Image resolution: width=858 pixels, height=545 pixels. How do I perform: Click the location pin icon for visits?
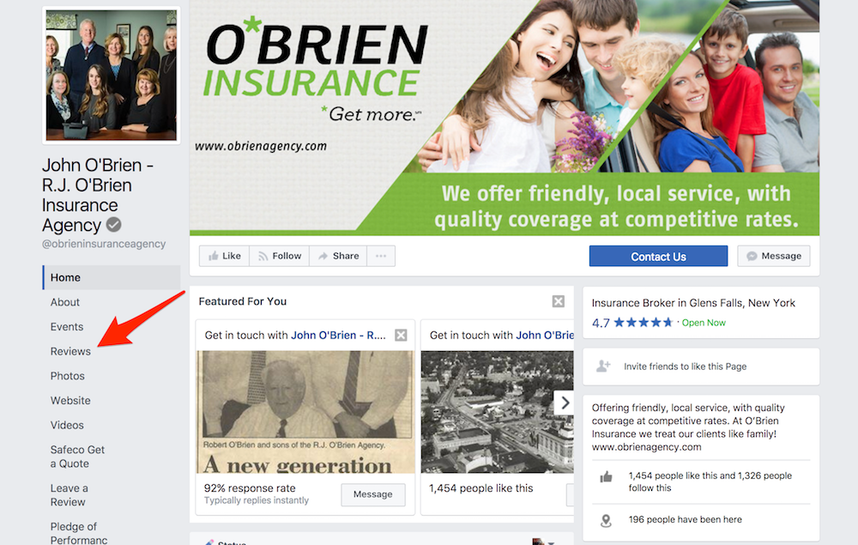click(x=606, y=520)
